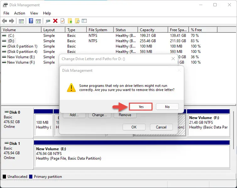Sort by the File System column header

click(100, 30)
